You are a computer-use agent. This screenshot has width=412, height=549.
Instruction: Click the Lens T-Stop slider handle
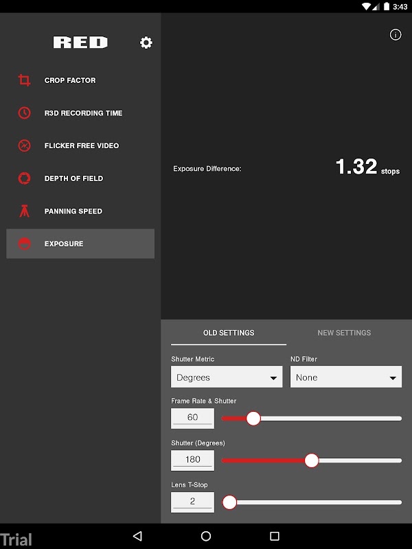click(229, 502)
